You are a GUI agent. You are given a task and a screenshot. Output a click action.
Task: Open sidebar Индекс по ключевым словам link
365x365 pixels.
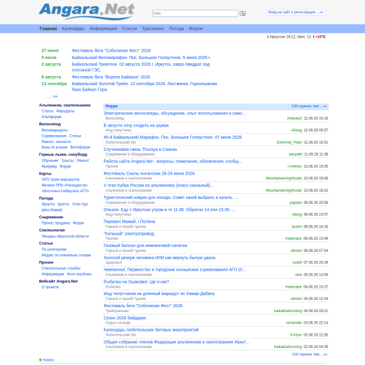tap(66, 255)
